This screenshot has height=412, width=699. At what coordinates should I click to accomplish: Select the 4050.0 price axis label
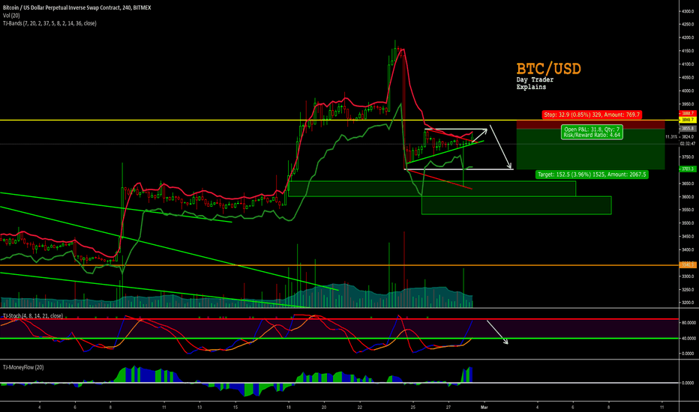688,77
